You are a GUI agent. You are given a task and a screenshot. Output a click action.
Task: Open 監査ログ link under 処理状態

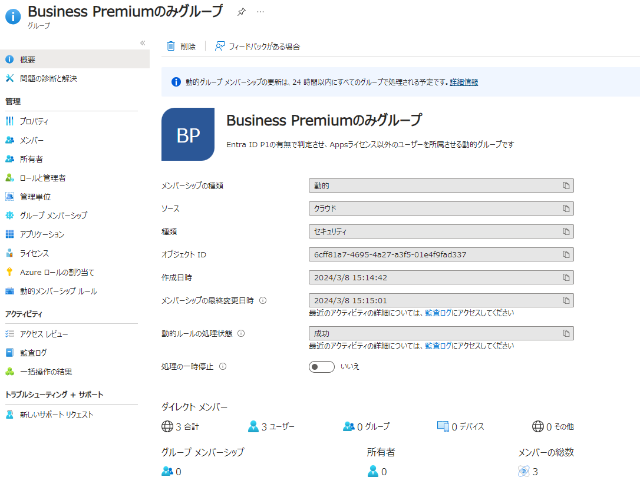point(438,346)
